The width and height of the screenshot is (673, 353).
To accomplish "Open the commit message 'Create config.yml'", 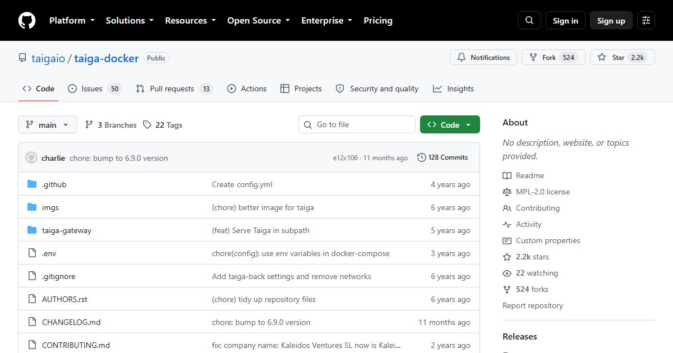I will point(242,184).
